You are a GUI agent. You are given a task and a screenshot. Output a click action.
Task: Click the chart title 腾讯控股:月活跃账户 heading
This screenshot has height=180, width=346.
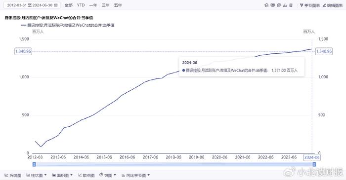point(49,18)
